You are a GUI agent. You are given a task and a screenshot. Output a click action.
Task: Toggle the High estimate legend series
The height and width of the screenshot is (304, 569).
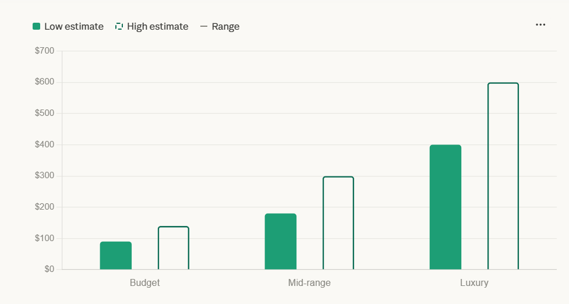(x=151, y=26)
